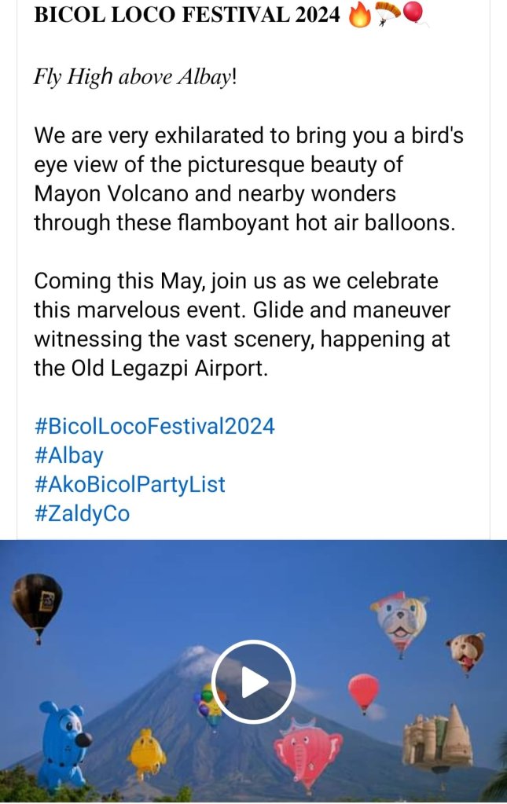Select the plain red hot air balloon
This screenshot has height=804, width=507.
point(363,691)
